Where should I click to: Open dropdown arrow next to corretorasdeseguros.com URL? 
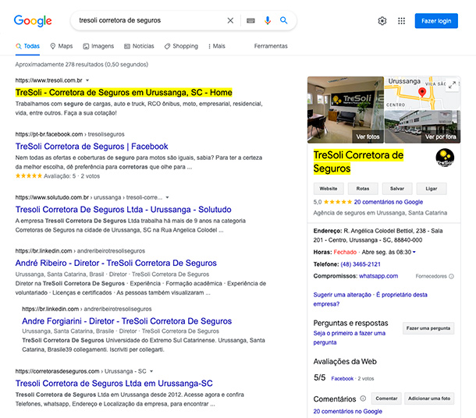click(x=151, y=371)
